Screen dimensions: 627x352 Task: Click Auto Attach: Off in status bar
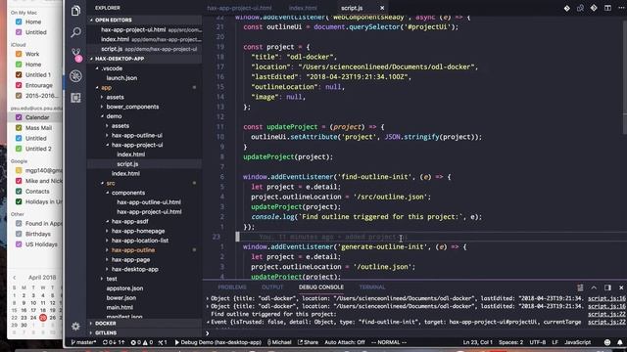(x=345, y=342)
